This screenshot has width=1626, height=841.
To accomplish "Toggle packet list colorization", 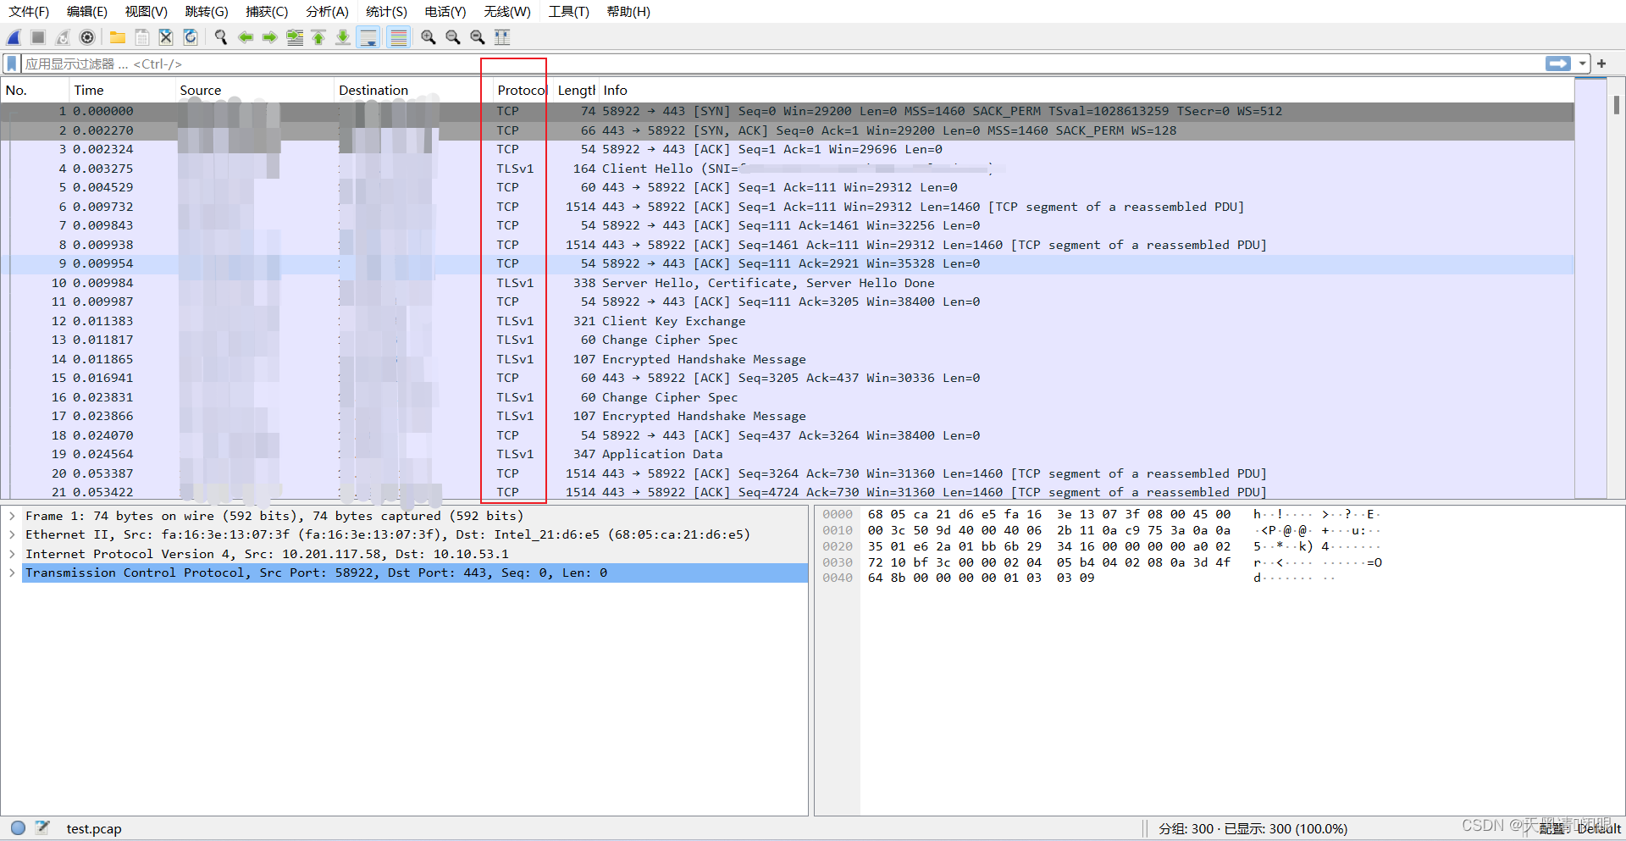I will pos(398,37).
